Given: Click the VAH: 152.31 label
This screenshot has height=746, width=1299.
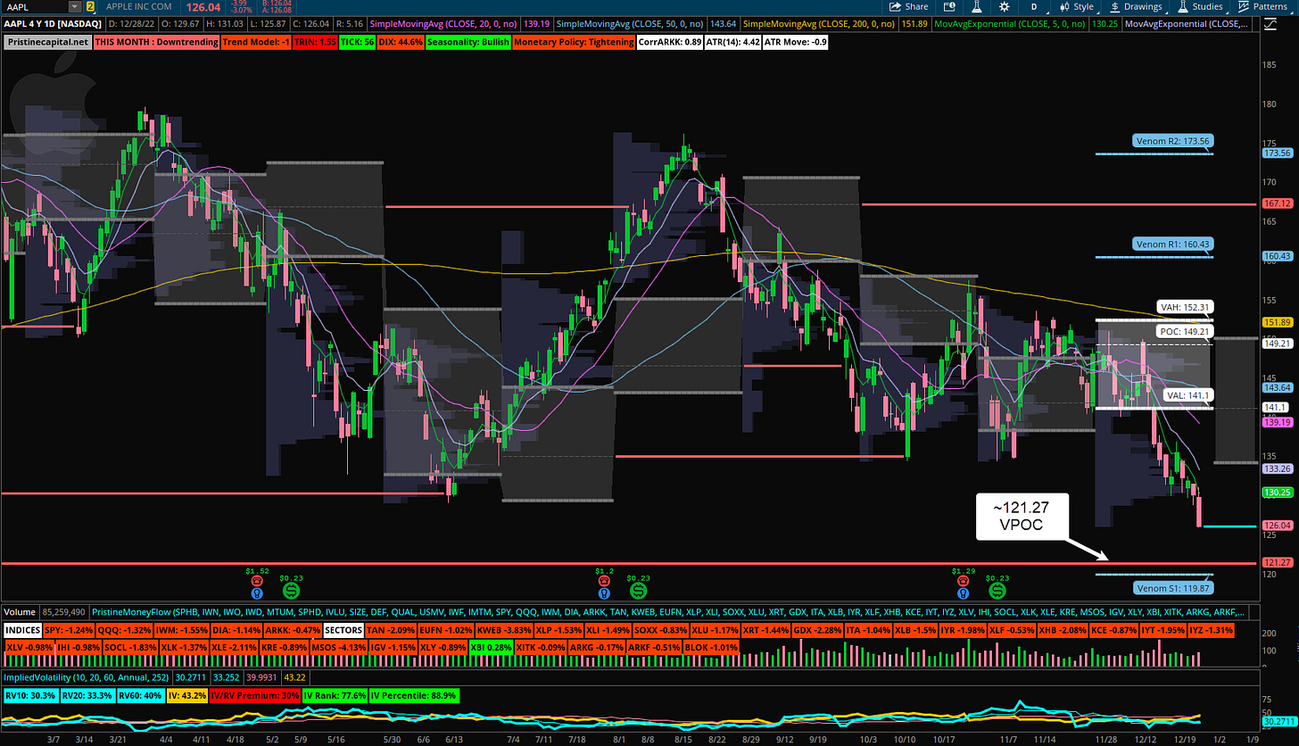Looking at the screenshot, I should pyautogui.click(x=1184, y=306).
